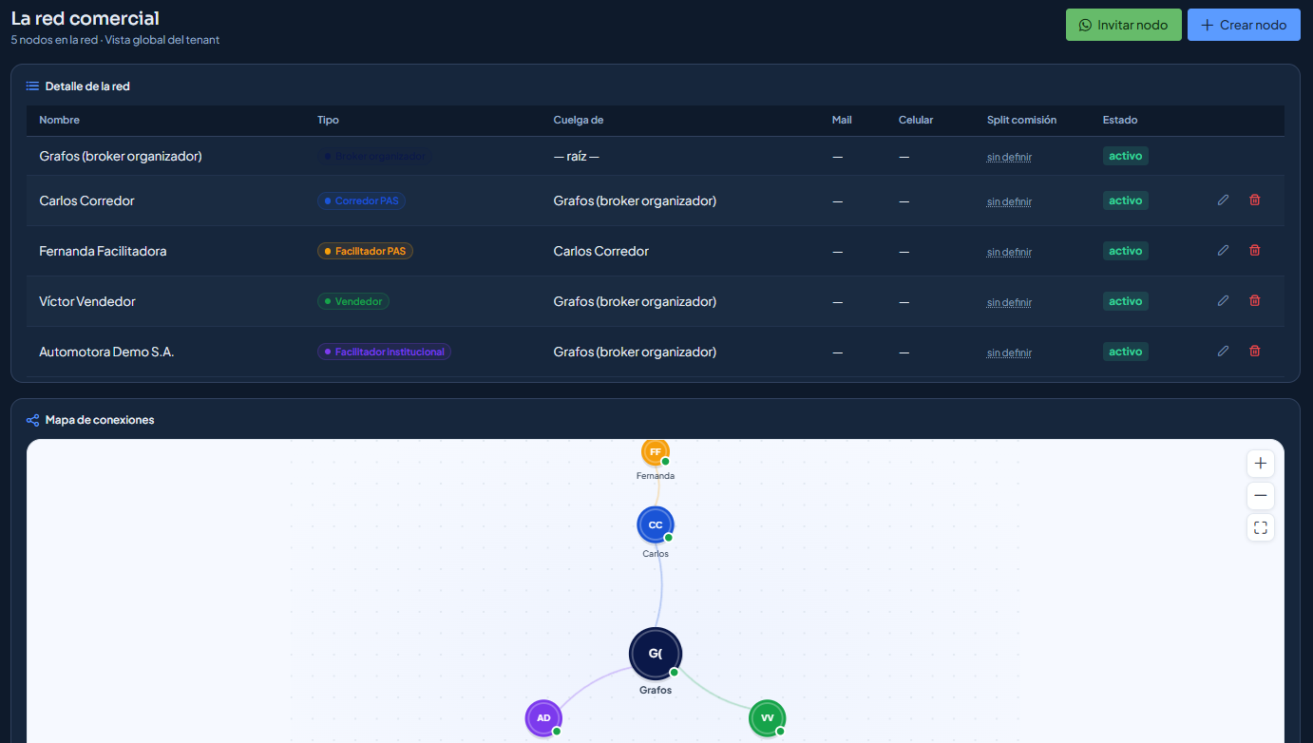Edit the Carlos Corredor node
Viewport: 1313px width, 743px height.
pyautogui.click(x=1223, y=200)
